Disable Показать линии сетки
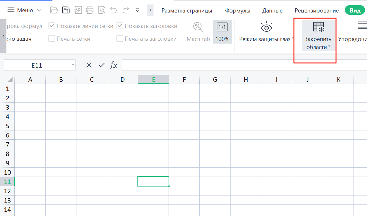367x216 pixels. pos(51,26)
